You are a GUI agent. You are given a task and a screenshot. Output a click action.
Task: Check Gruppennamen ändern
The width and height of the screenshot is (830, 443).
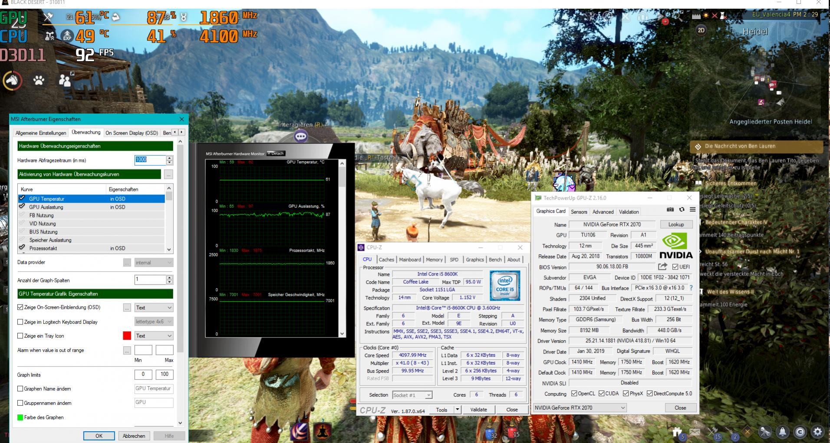[20, 403]
